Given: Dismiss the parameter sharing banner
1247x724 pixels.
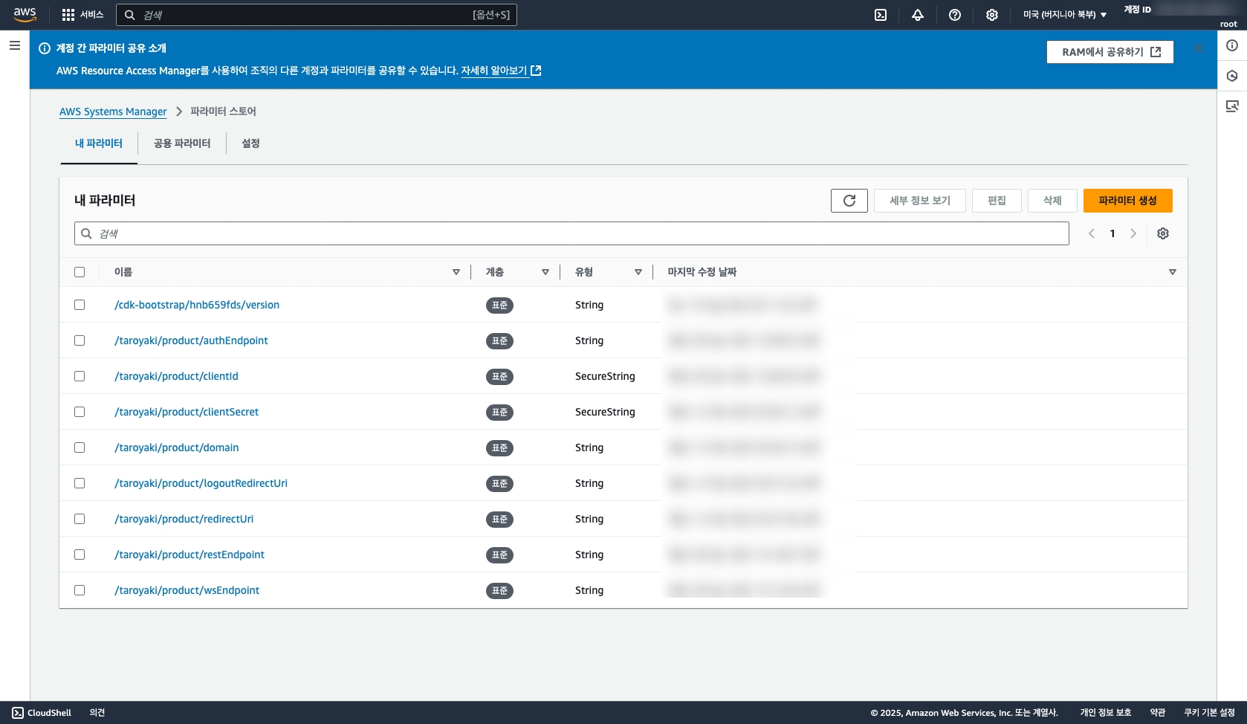Looking at the screenshot, I should 1199,48.
